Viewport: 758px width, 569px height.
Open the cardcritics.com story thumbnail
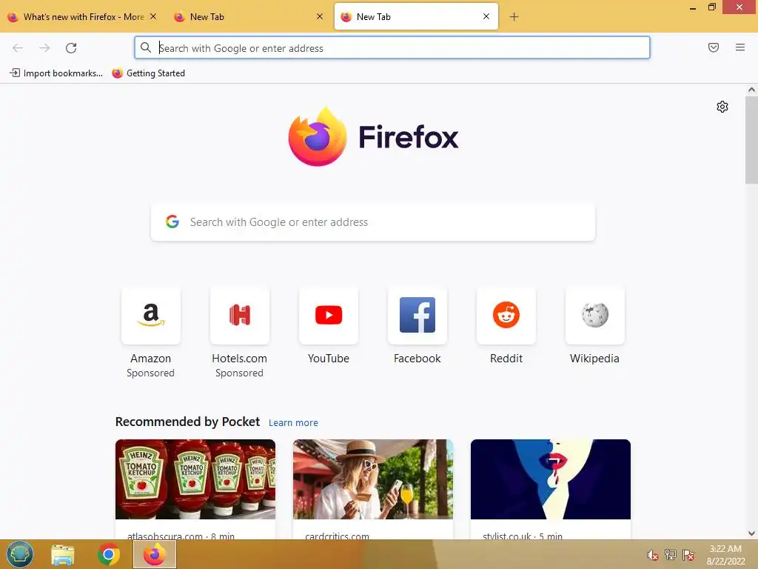click(373, 479)
